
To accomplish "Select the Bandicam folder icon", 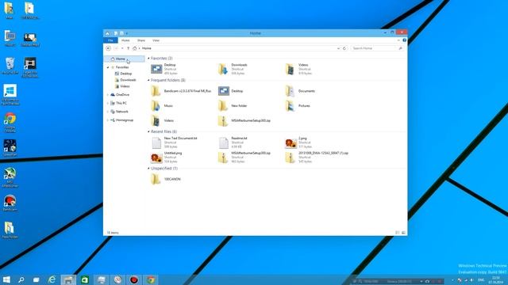I will (x=156, y=91).
